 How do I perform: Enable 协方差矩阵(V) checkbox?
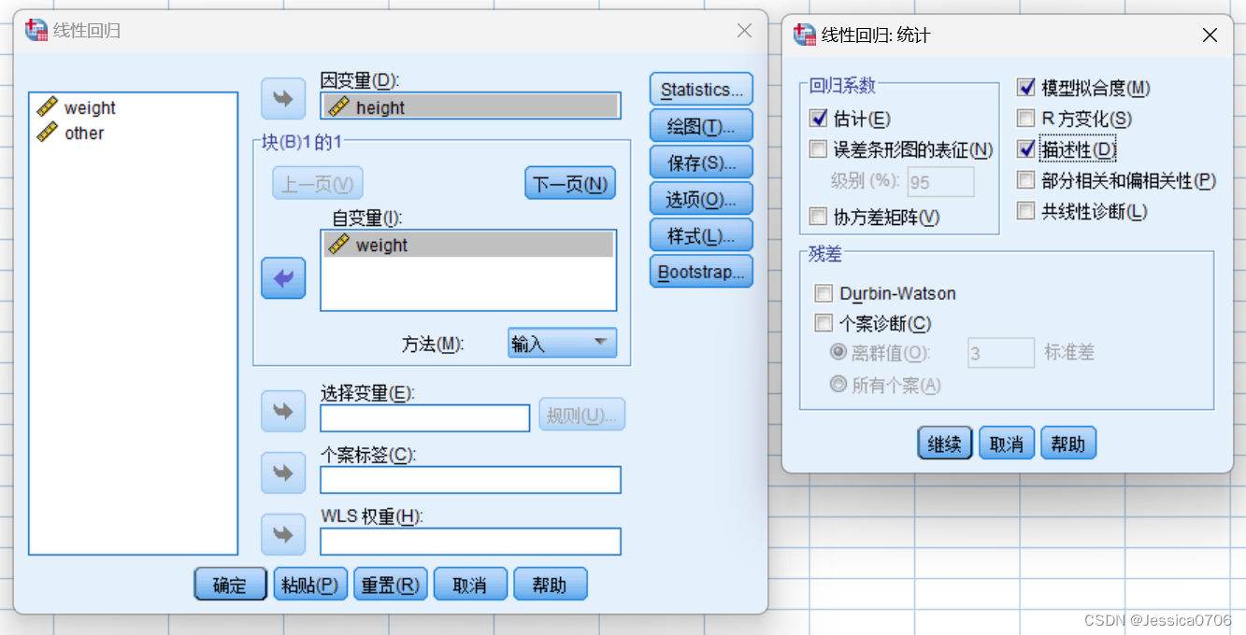819,217
